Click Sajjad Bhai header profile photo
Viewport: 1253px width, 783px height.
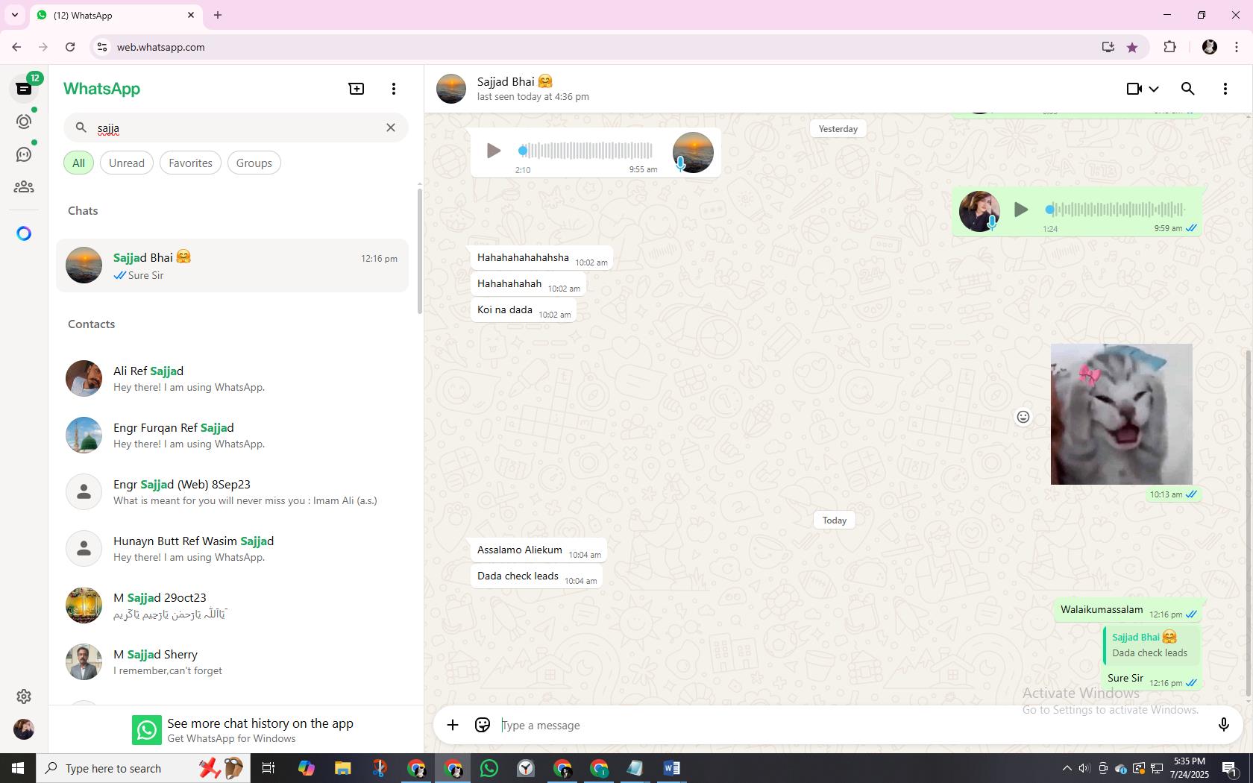pos(451,89)
